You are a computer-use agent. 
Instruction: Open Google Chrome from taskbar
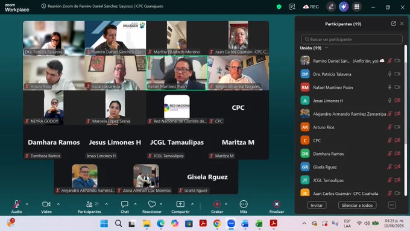click(x=217, y=224)
